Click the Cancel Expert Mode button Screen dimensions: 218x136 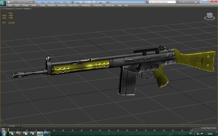(x=209, y=128)
